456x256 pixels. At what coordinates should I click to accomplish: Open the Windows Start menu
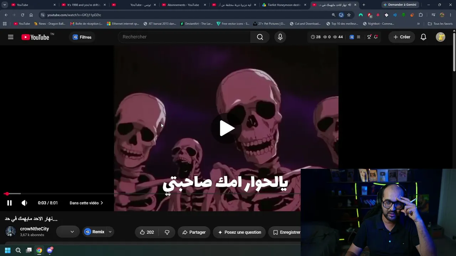pos(7,250)
